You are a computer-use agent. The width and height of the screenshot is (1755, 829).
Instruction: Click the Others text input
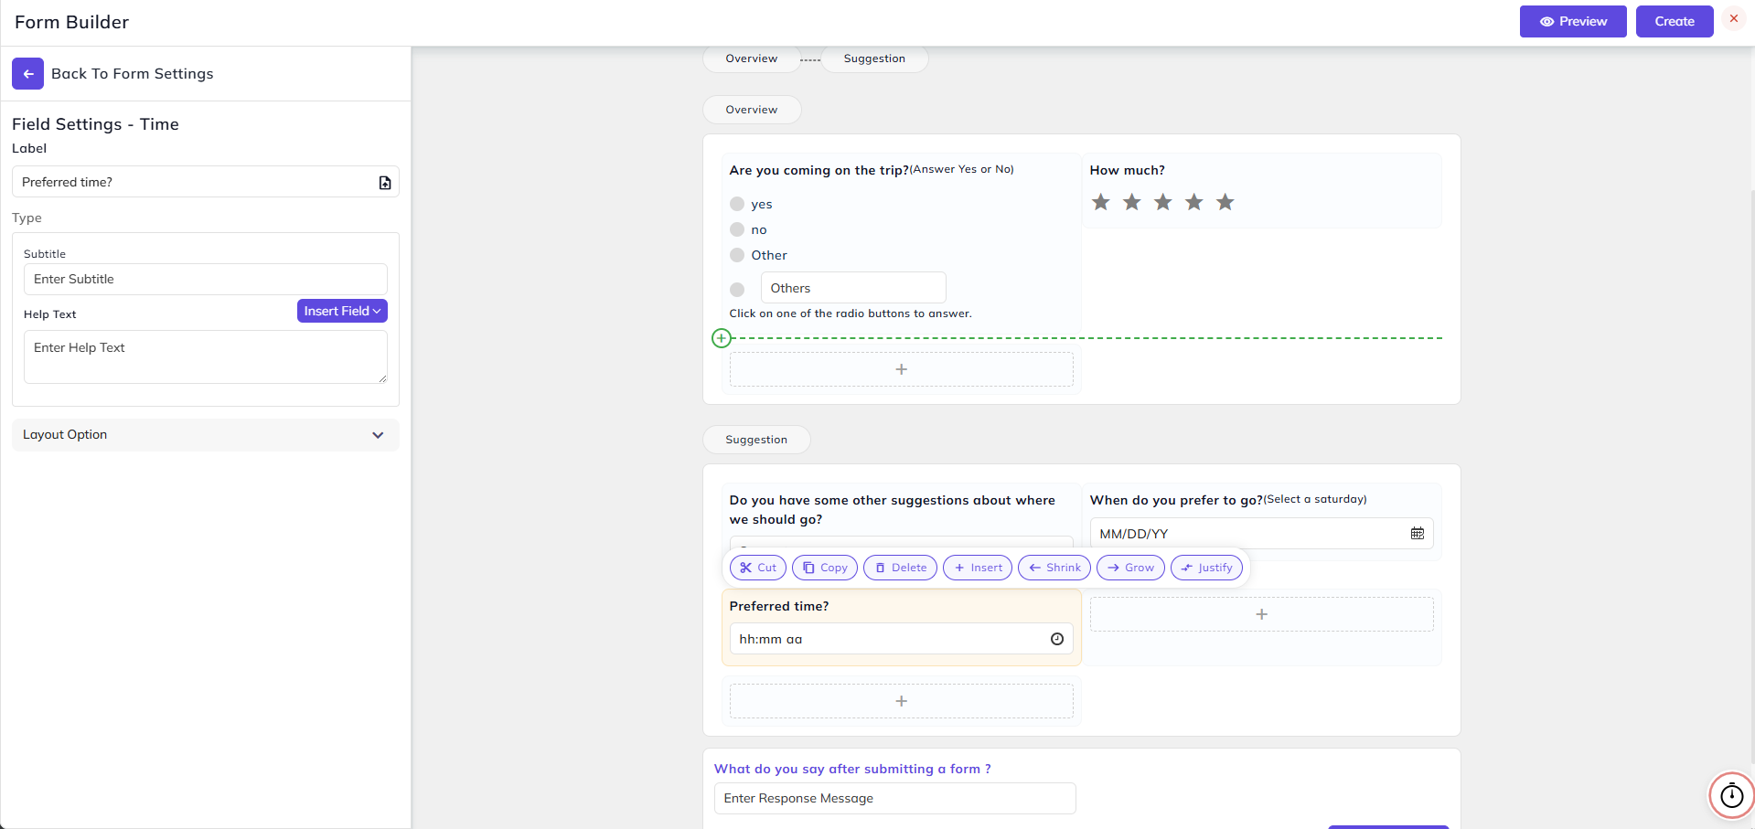pos(853,288)
